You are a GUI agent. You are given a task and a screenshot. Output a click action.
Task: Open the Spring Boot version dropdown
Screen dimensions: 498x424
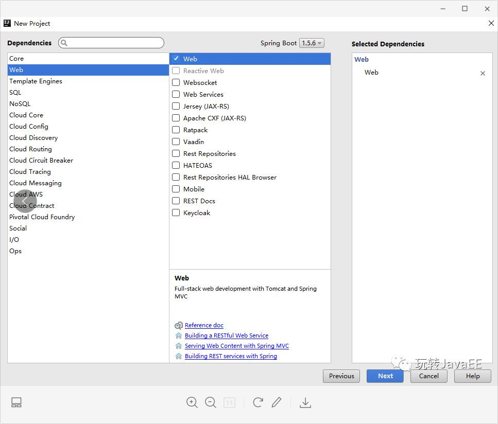pyautogui.click(x=312, y=43)
